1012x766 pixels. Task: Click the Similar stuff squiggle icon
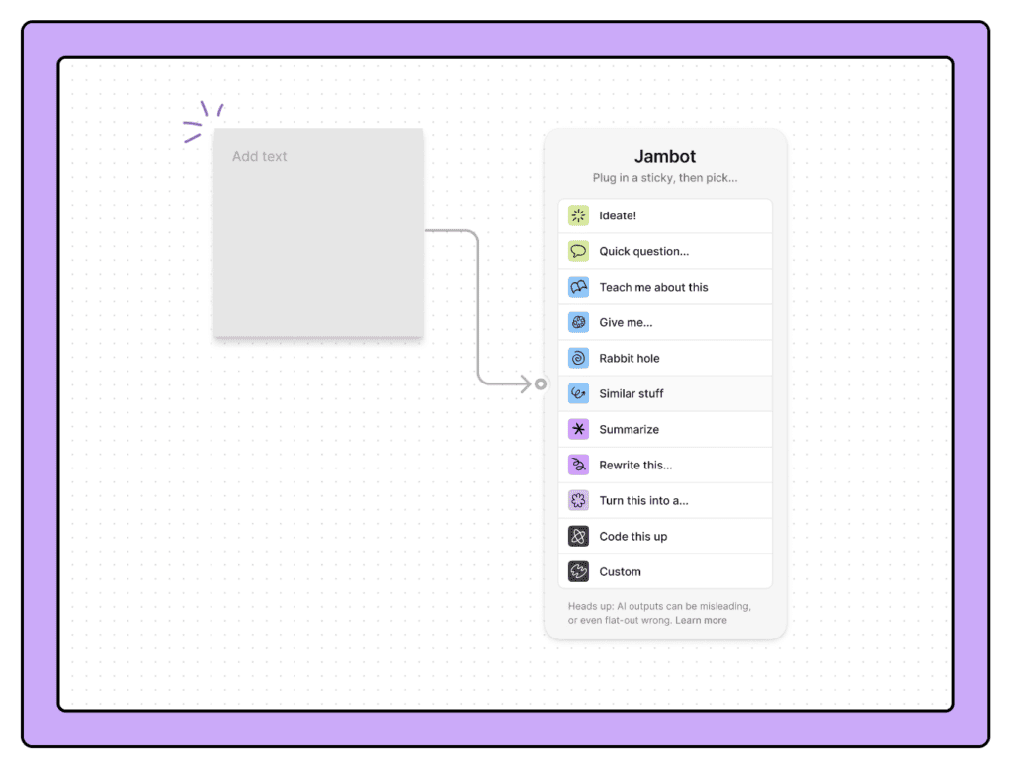tap(578, 393)
